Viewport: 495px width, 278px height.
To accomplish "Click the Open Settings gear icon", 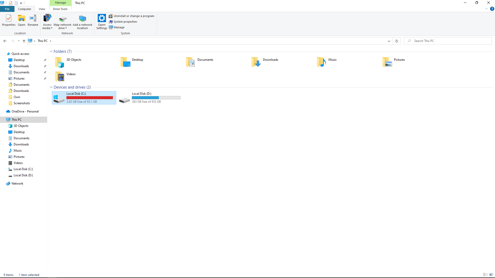I will [102, 19].
